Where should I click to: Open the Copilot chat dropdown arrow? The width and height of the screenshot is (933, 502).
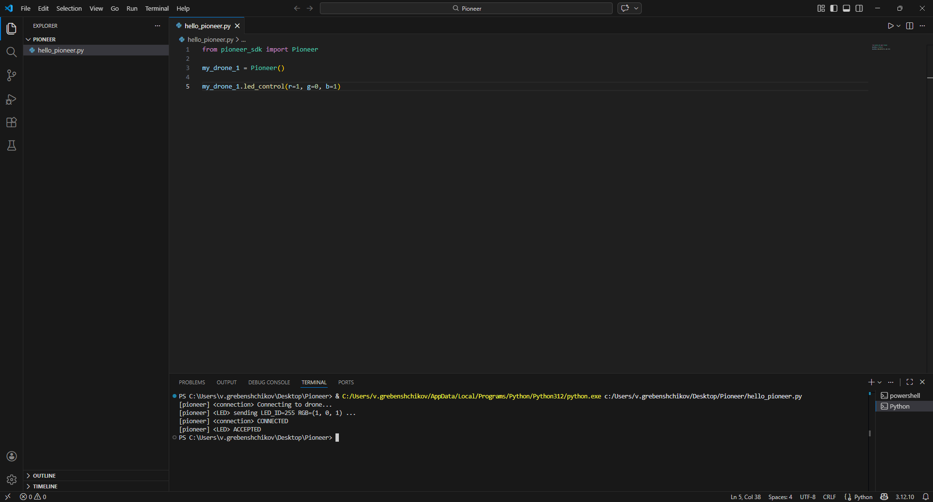point(636,8)
